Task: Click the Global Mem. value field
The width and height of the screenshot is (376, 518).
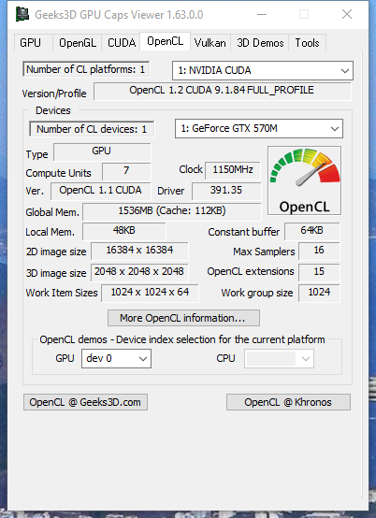Action: pyautogui.click(x=172, y=211)
